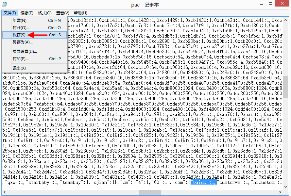291x196 pixels.
Task: Open the 查看(V) menu
Action: [62, 13]
